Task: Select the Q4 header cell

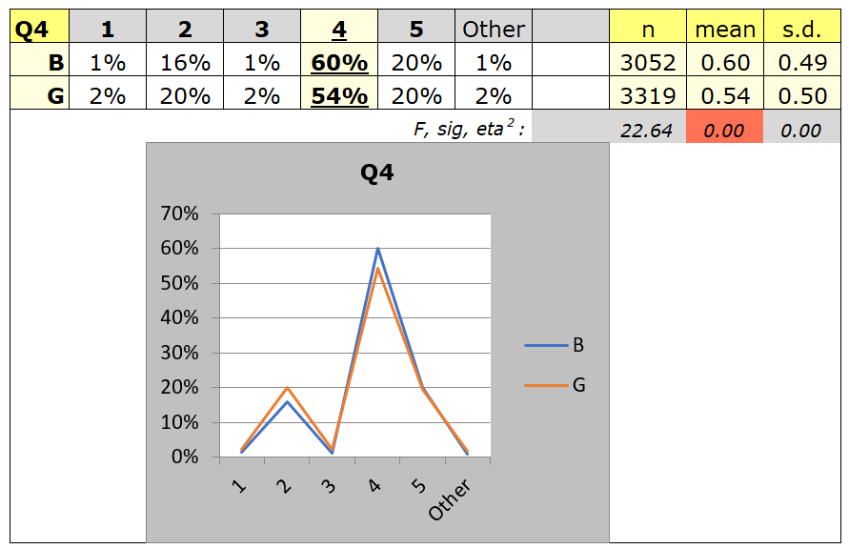Action: point(39,27)
